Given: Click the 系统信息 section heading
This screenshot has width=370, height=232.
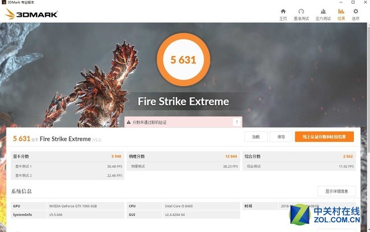Looking at the screenshot, I should [x=21, y=191].
